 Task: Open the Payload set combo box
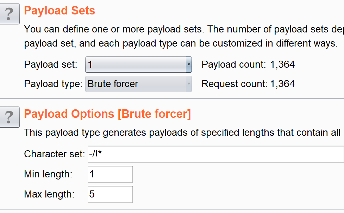click(x=138, y=65)
